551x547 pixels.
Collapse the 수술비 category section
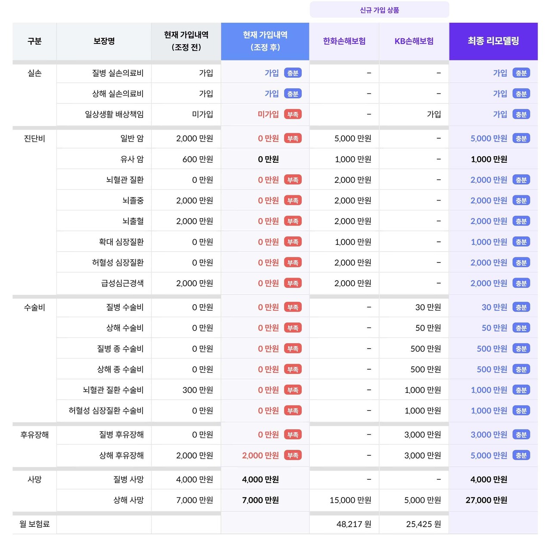click(34, 307)
